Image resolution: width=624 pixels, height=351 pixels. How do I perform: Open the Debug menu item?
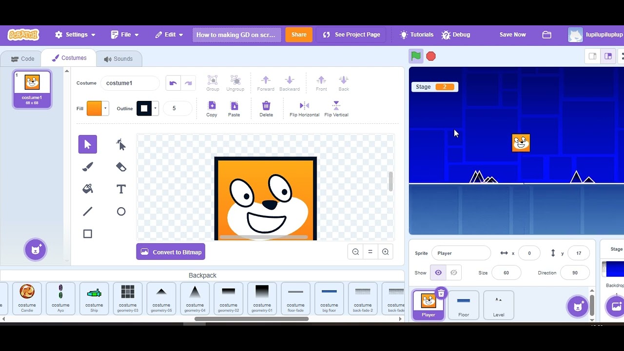click(x=456, y=35)
